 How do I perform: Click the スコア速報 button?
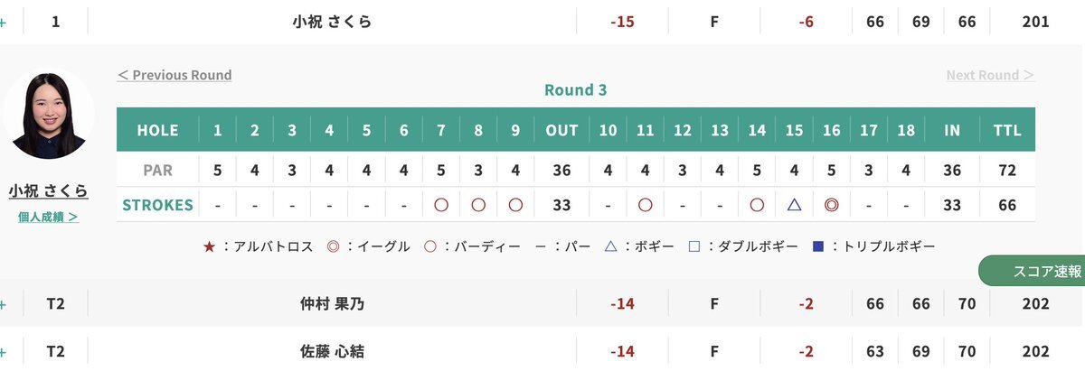tap(1034, 271)
